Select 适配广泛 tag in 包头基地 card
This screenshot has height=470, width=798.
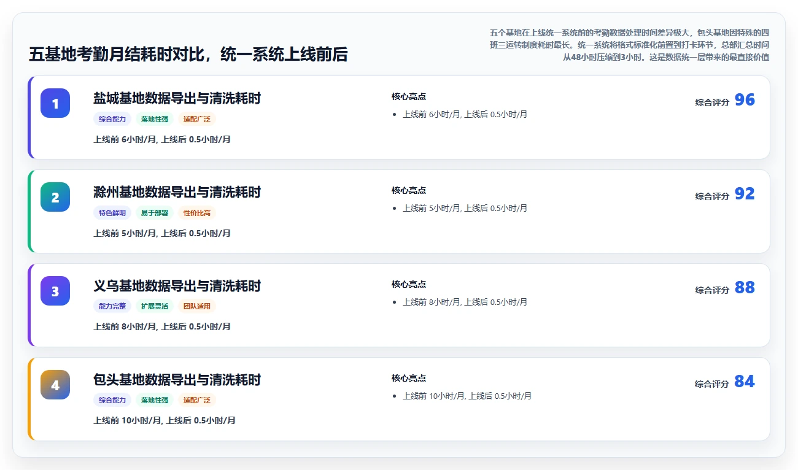(197, 400)
